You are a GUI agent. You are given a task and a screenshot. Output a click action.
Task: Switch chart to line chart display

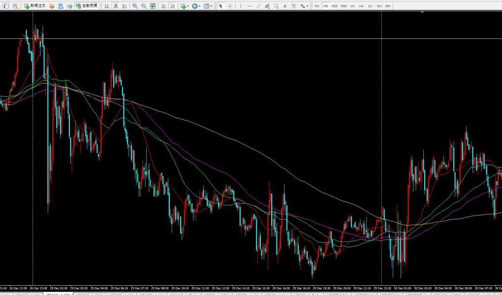[124, 6]
